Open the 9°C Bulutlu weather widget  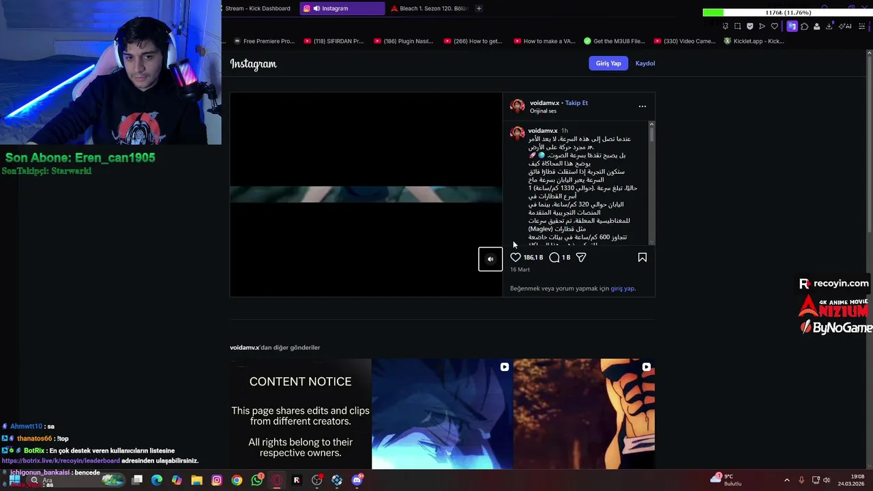(726, 479)
